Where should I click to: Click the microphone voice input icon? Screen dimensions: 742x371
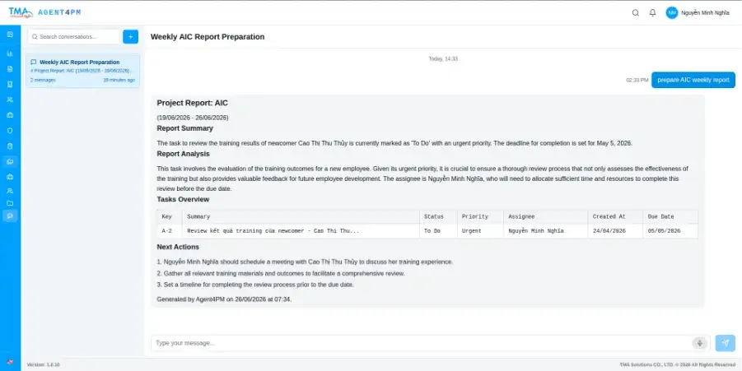(x=699, y=343)
